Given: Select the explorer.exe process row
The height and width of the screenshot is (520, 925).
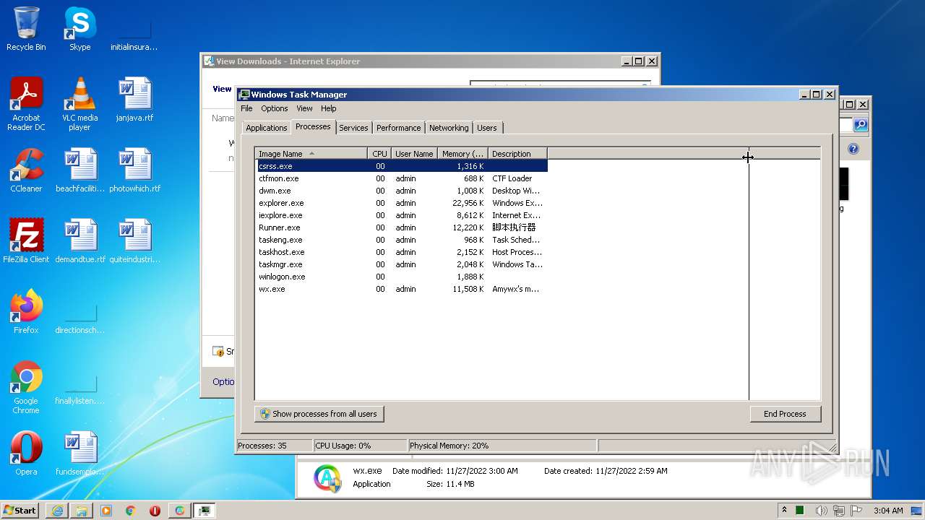Looking at the screenshot, I should click(401, 203).
